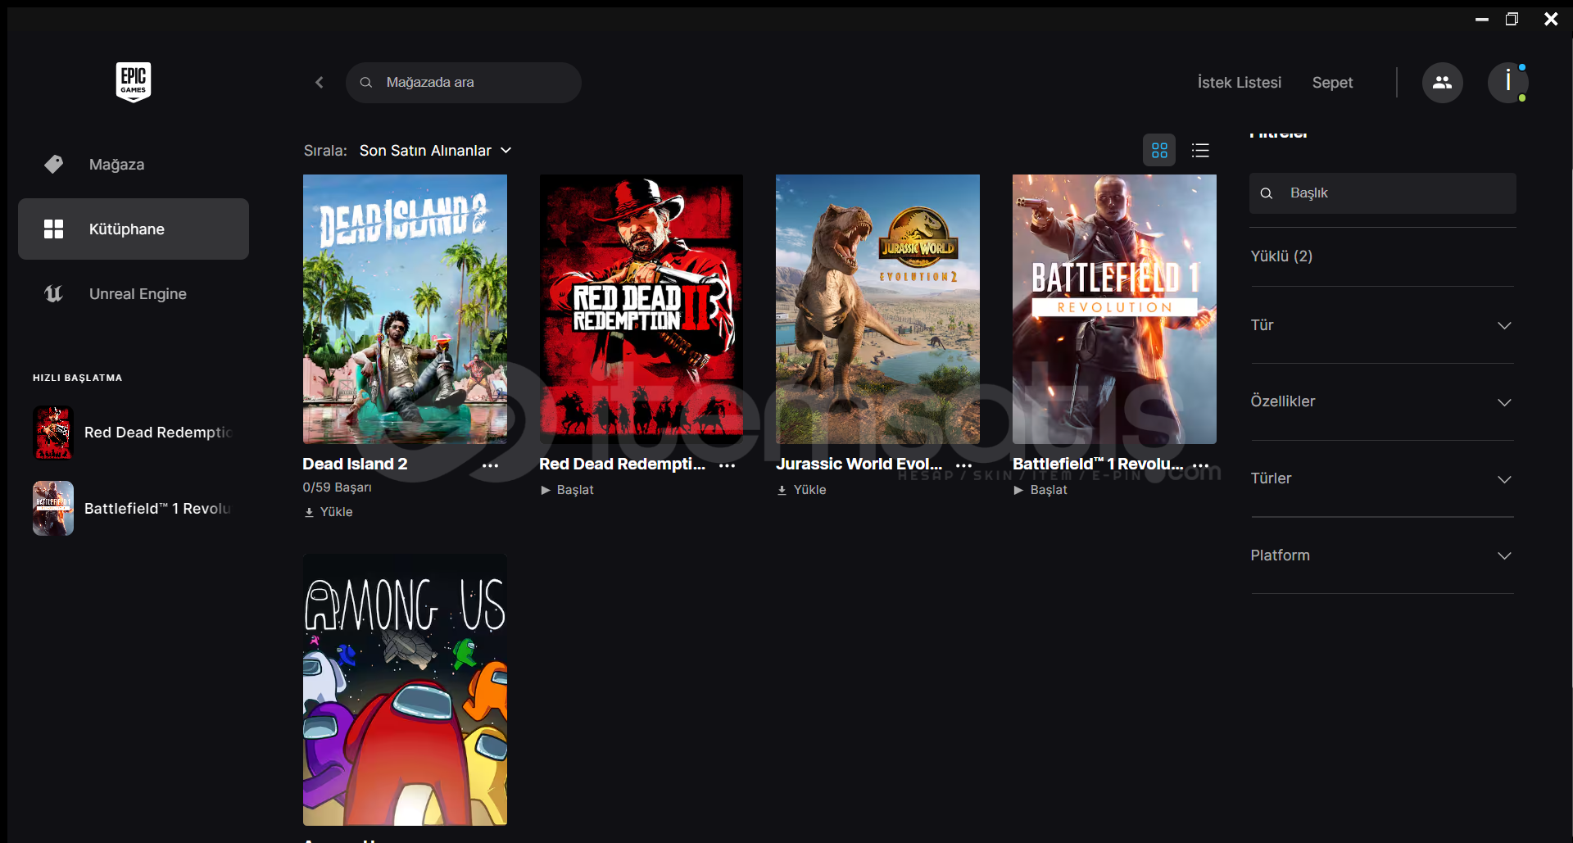Click the Jurassic World Evol... title text
The image size is (1573, 843).
(859, 464)
